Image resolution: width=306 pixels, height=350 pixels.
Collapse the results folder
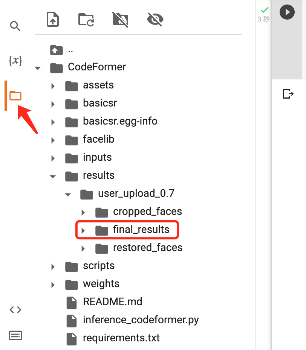53,176
